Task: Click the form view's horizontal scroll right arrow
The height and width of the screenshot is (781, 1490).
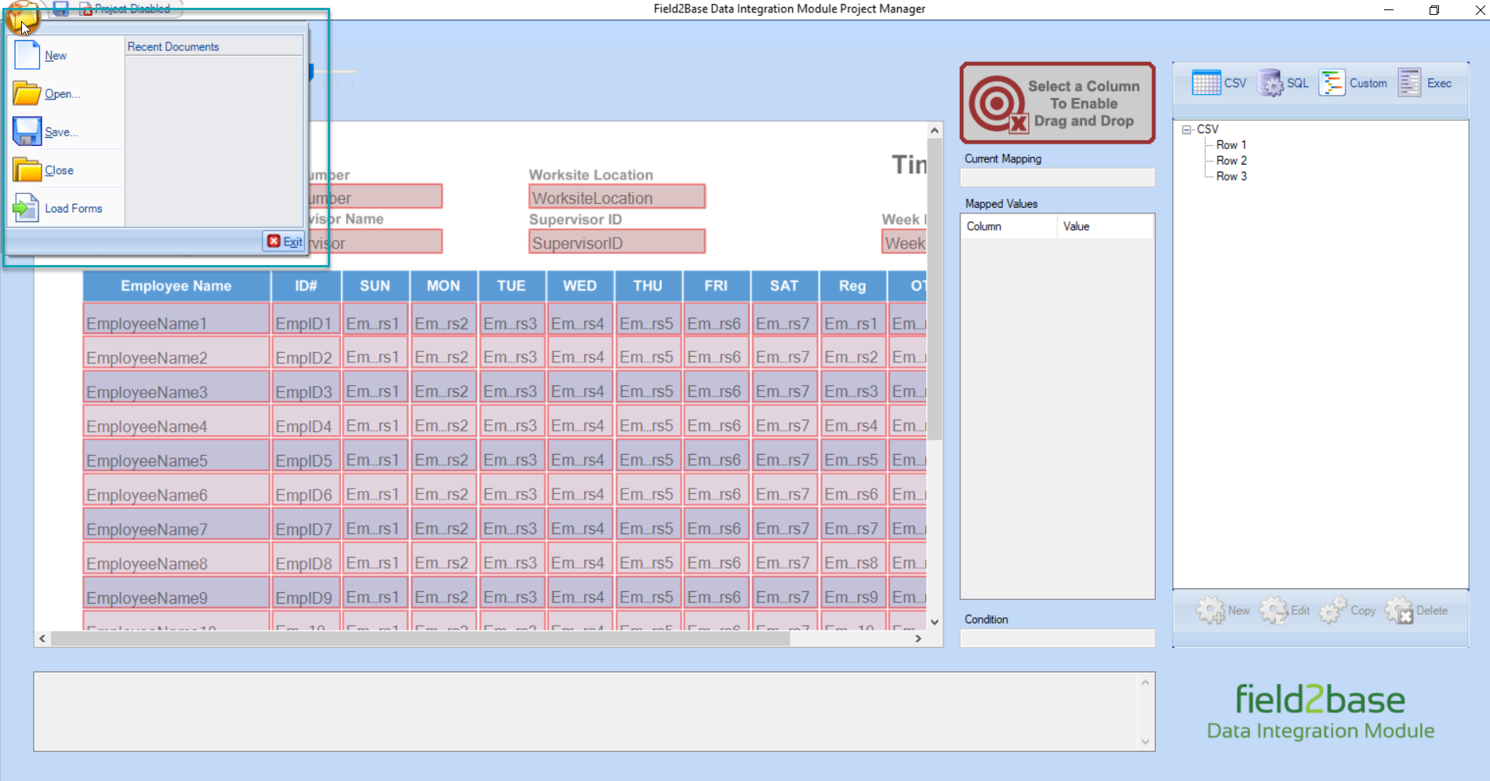Action: click(918, 639)
